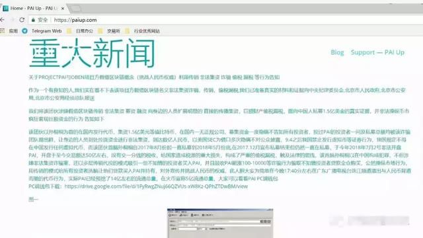423x238 pixels.
Task: Open the 日常办公 bookmark folder
Action: coord(81,31)
